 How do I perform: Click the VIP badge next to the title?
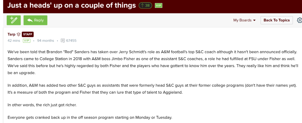point(158,5)
